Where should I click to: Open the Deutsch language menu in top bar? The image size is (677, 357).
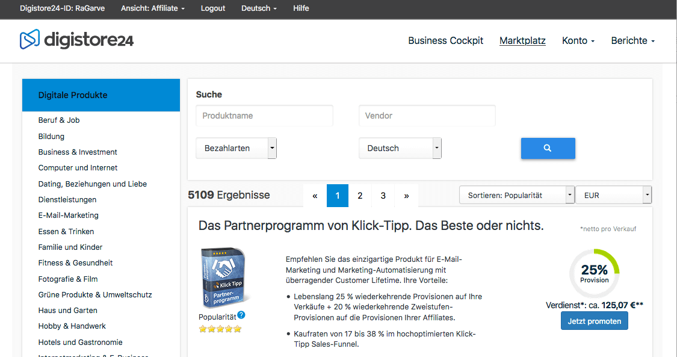coord(259,8)
